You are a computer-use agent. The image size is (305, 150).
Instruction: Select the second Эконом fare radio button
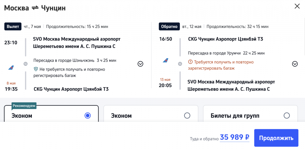(187, 115)
